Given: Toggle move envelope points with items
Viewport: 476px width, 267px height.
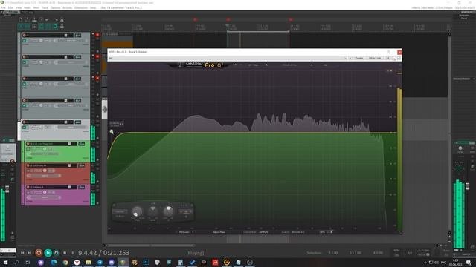Looking at the screenshot, I should tap(42, 27).
